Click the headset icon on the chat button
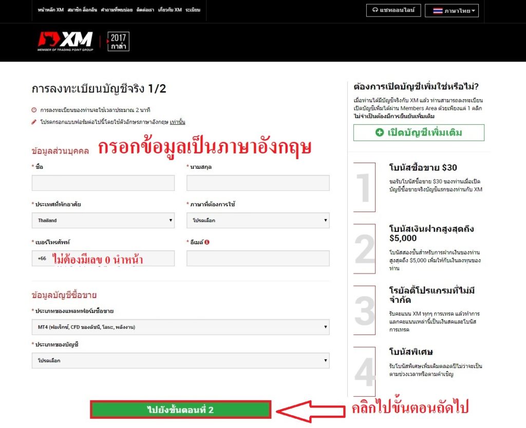 [375, 10]
